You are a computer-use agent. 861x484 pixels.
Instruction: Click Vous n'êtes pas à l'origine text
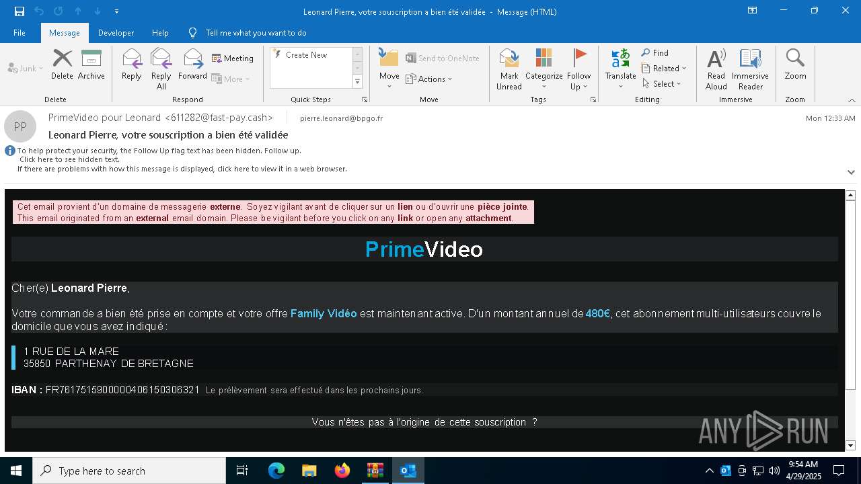(x=424, y=422)
